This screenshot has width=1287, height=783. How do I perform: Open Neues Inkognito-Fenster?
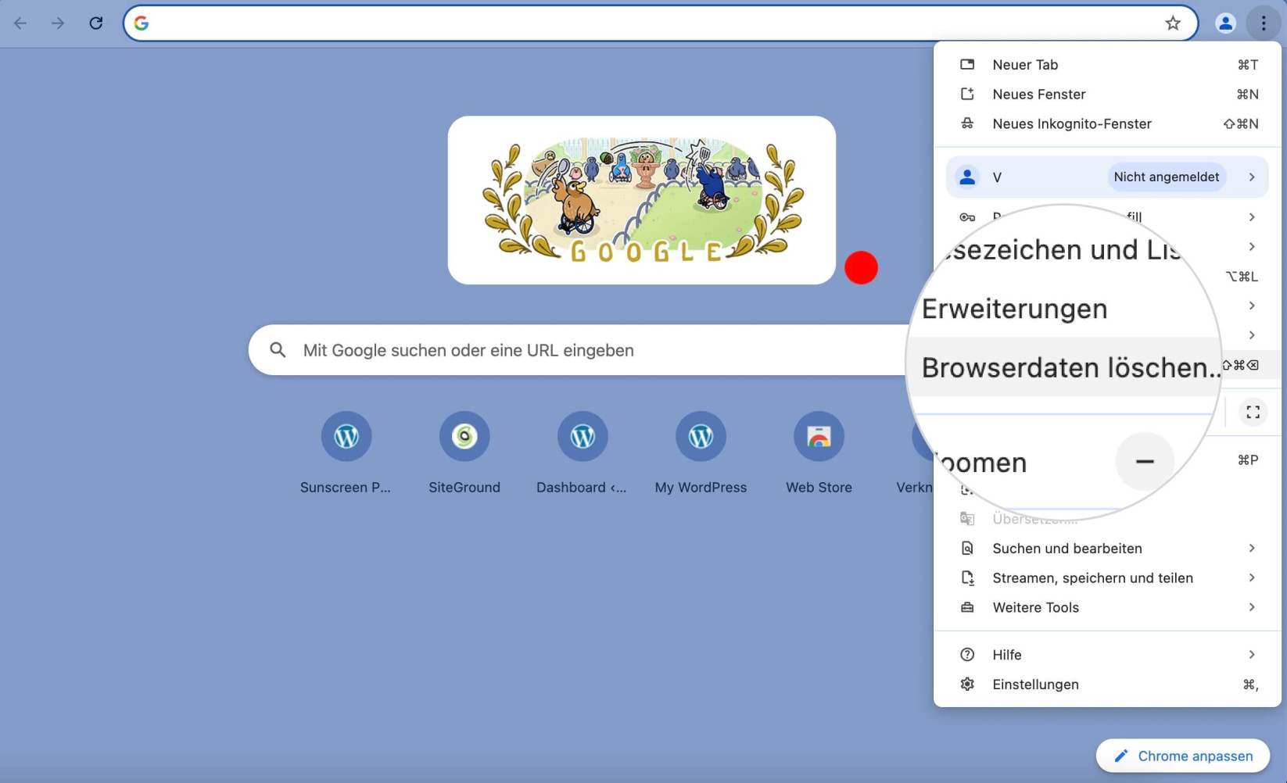point(1107,124)
